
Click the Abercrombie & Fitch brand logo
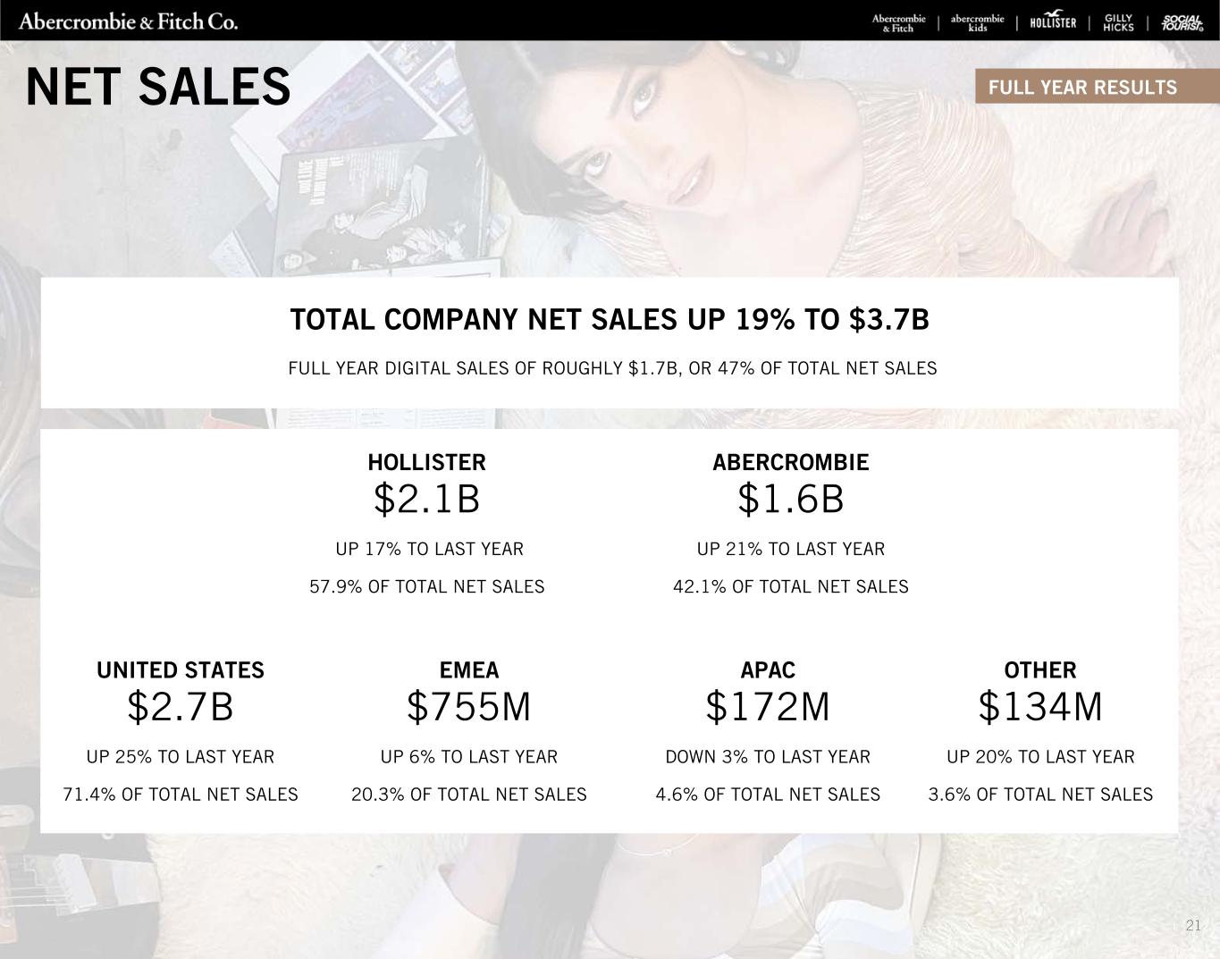[898, 23]
